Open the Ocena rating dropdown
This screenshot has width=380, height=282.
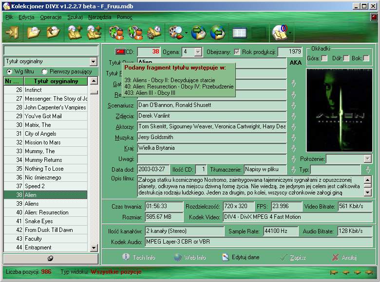pyautogui.click(x=198, y=52)
